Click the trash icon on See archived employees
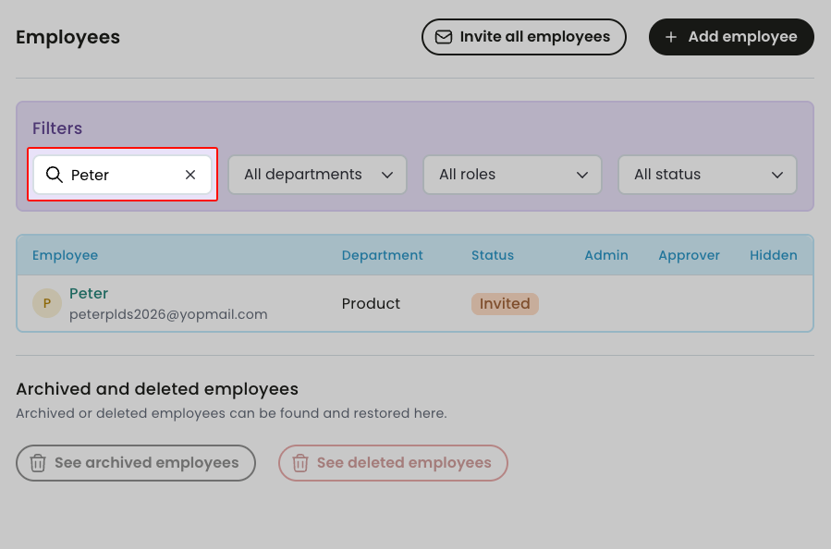The height and width of the screenshot is (549, 831). 37,463
